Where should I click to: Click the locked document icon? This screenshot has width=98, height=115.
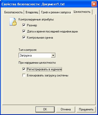(x=13, y=22)
